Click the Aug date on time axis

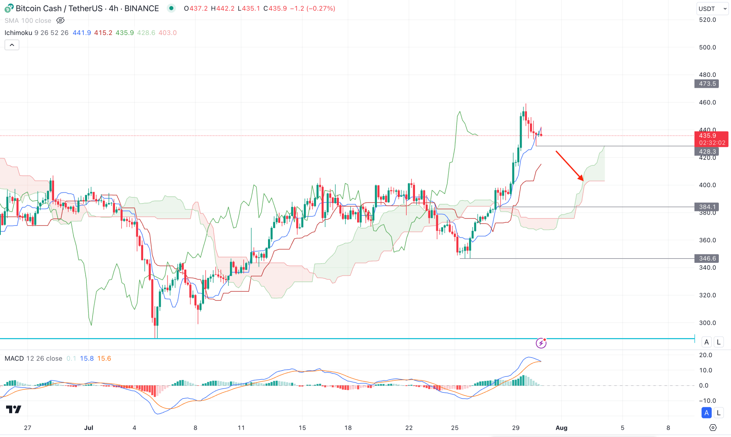[561, 427]
